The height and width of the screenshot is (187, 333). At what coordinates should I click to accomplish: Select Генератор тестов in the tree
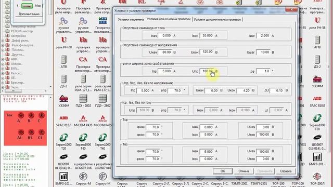[23, 26]
